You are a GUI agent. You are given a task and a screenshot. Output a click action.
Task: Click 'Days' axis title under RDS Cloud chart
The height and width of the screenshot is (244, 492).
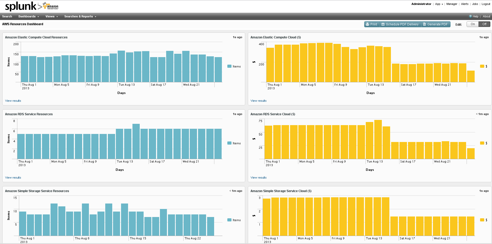click(x=370, y=170)
